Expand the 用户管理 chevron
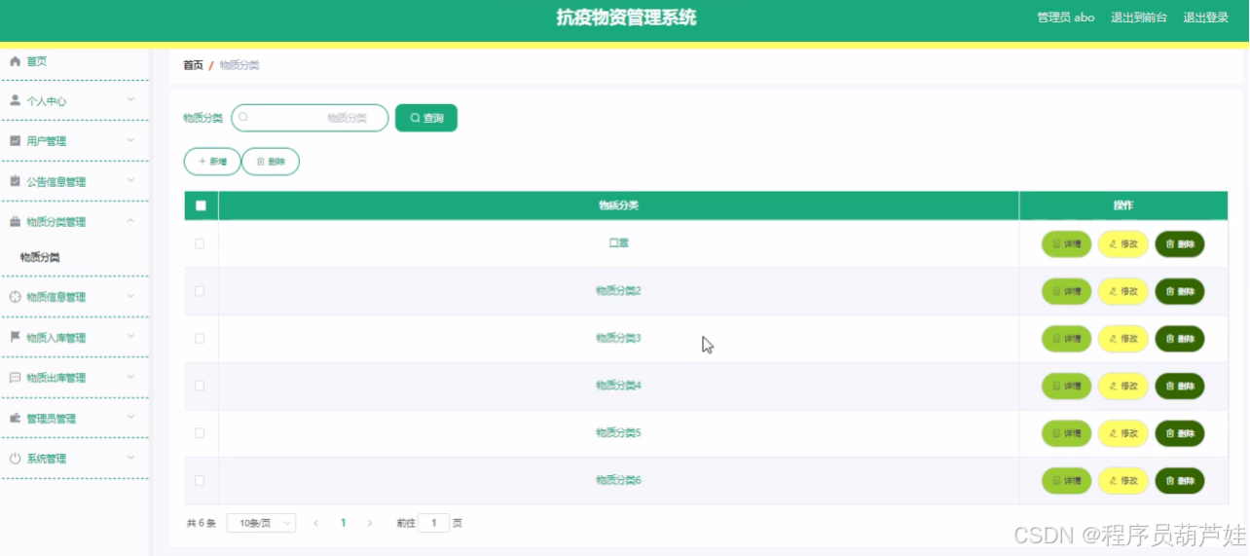 130,141
